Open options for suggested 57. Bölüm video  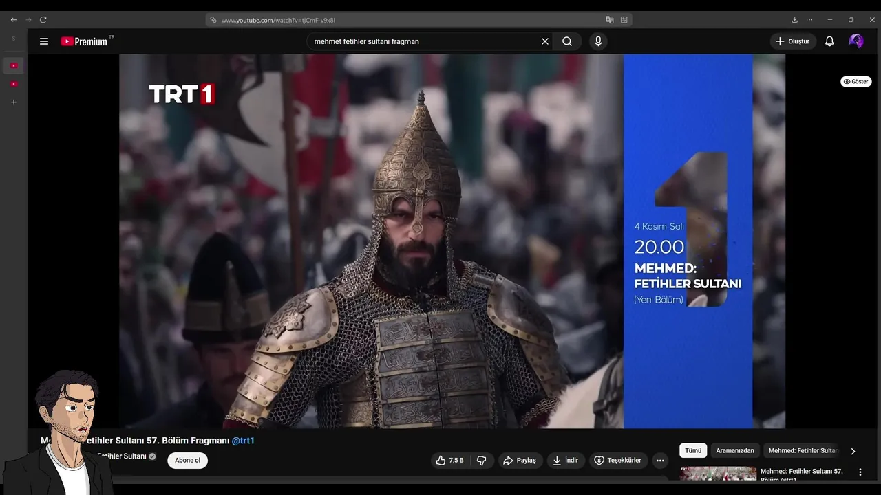pos(860,472)
